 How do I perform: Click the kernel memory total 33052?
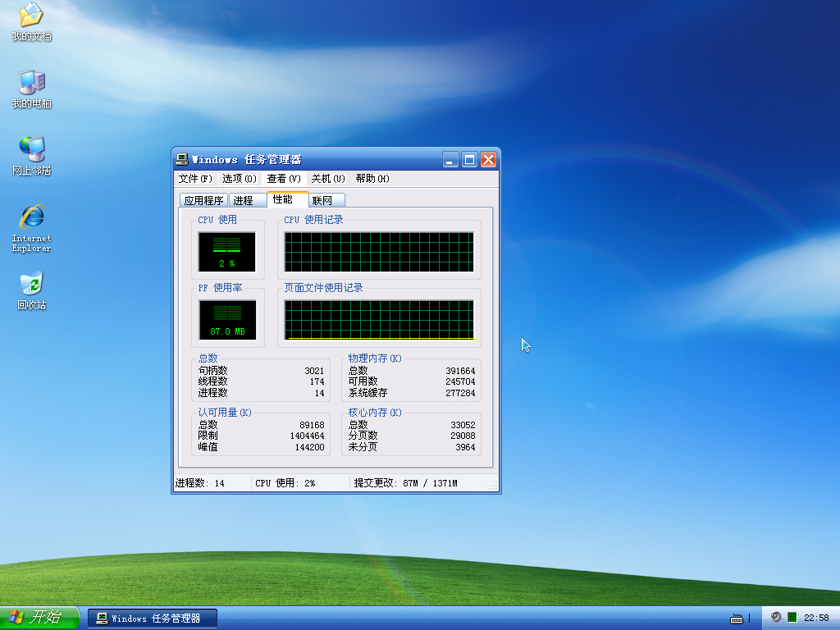pos(463,425)
